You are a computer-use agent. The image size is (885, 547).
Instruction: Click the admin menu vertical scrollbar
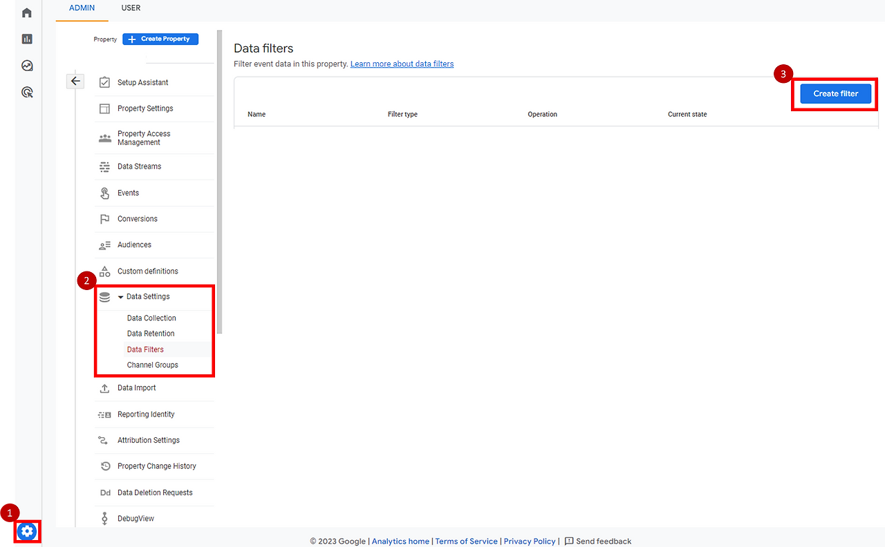coord(220,182)
